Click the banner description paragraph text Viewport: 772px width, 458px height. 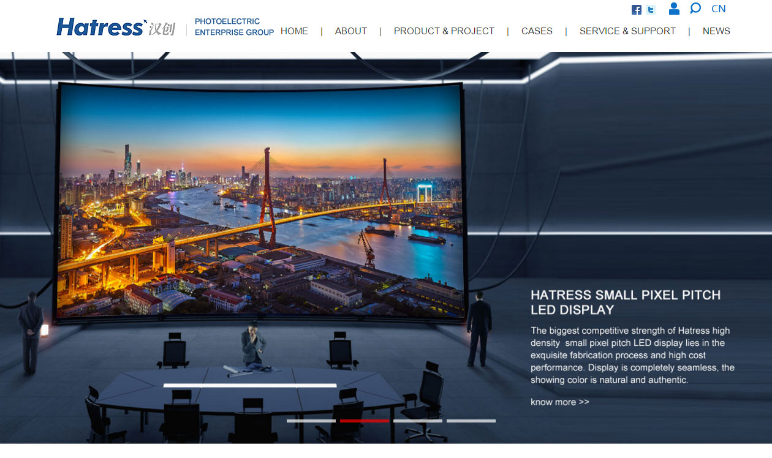tap(632, 355)
